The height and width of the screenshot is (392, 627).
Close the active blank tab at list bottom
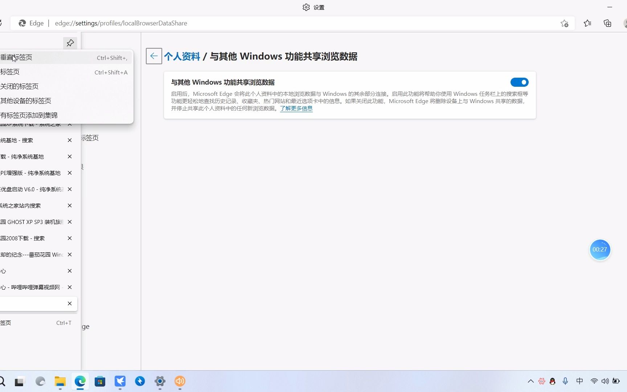tap(70, 303)
